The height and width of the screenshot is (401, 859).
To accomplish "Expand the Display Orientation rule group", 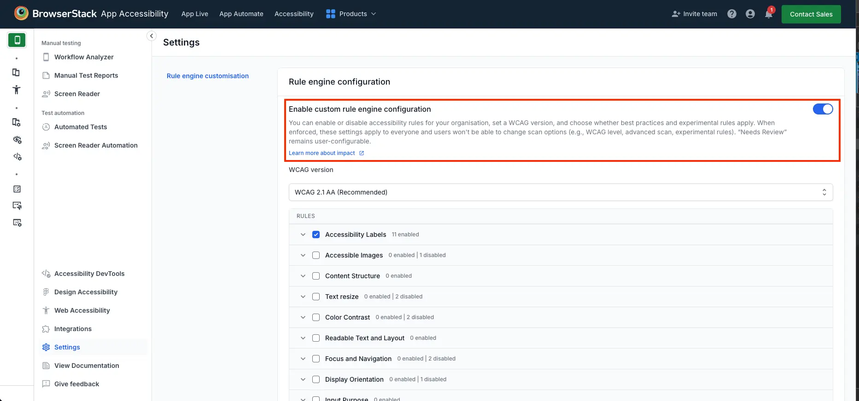I will [x=303, y=379].
